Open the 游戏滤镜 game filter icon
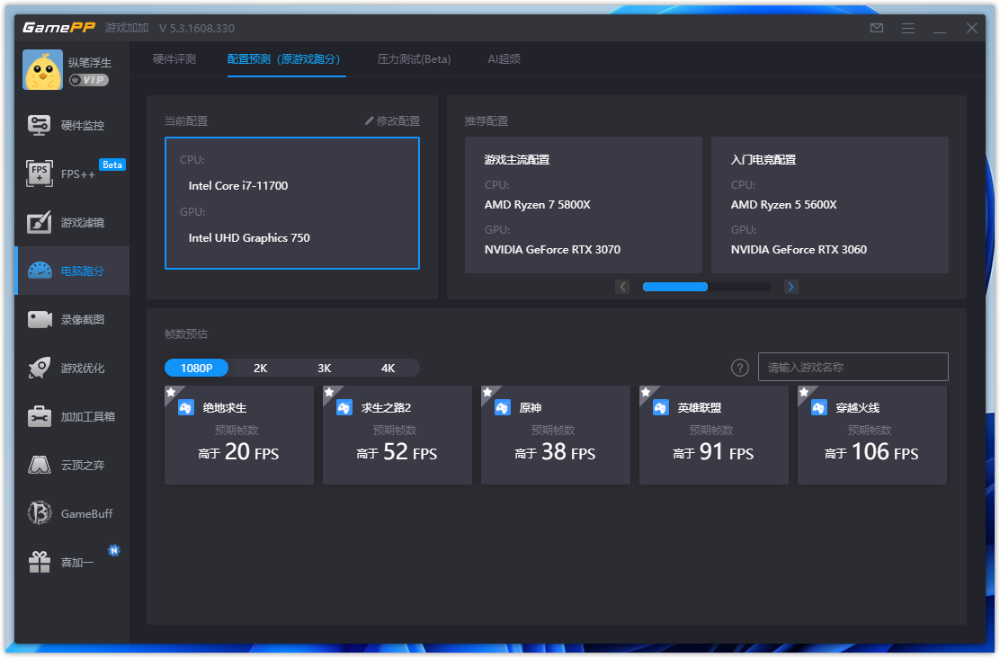The image size is (1000, 658). [x=39, y=223]
